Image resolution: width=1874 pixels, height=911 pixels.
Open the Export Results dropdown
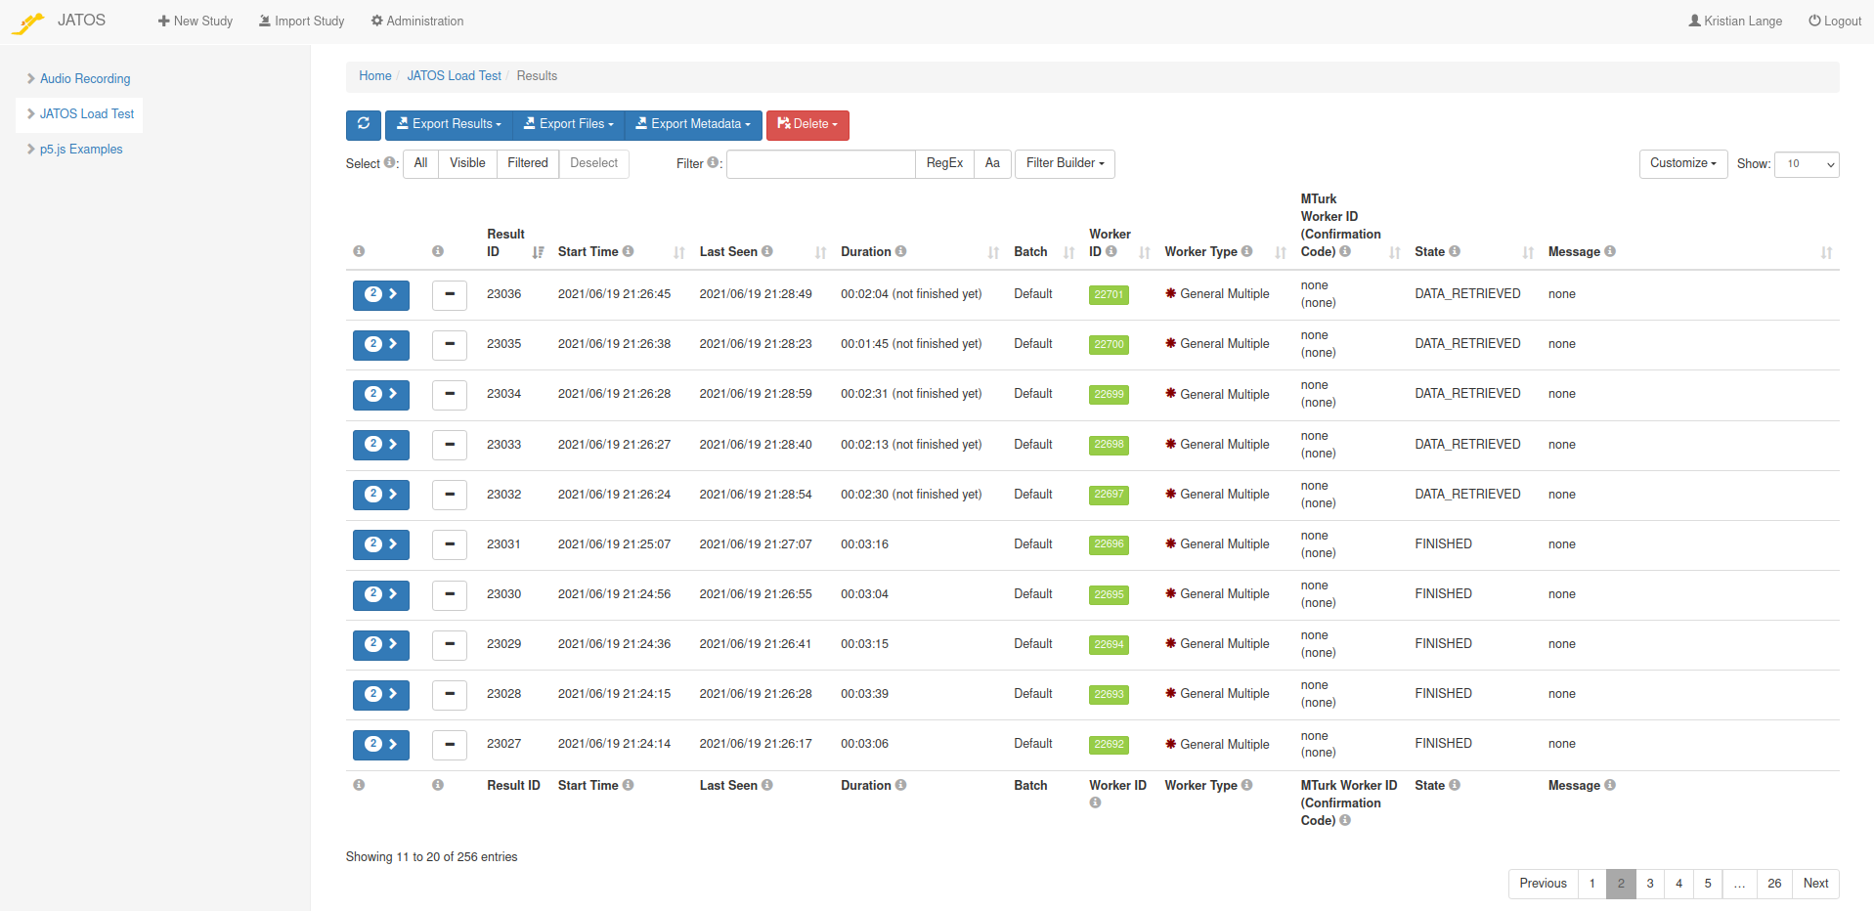coord(449,124)
